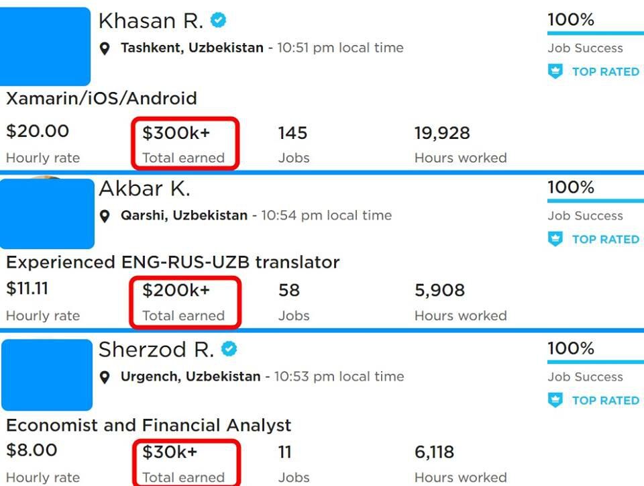
Task: Open Khasan R.'s profile name link
Action: [x=151, y=21]
